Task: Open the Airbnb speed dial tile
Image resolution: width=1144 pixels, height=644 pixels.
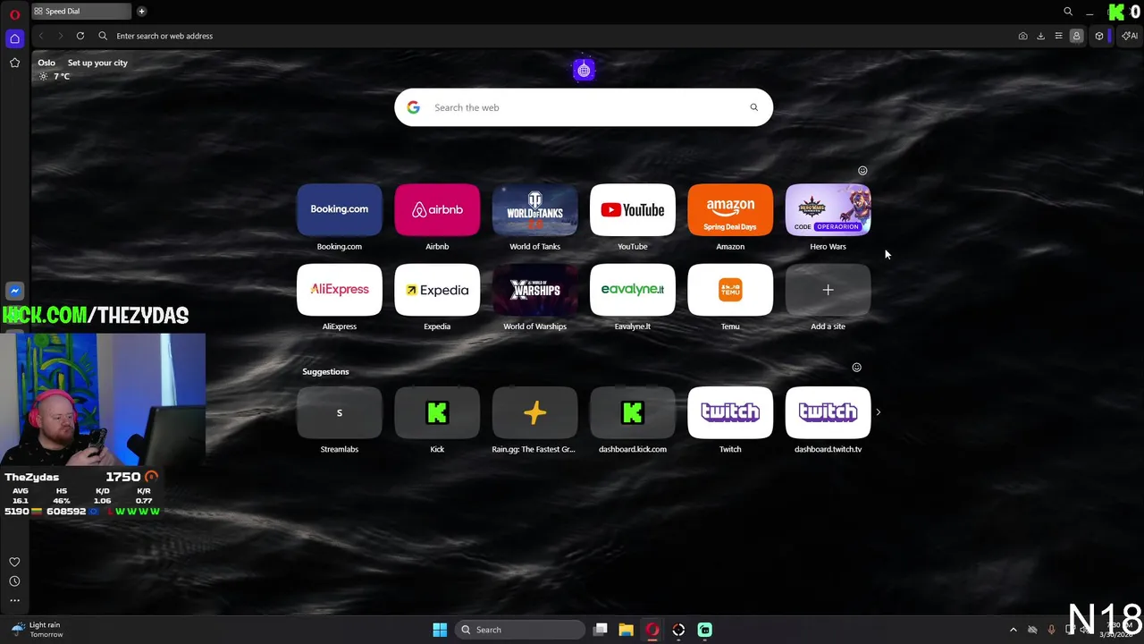Action: [437, 209]
